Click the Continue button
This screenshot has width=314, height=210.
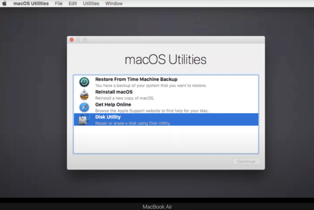(246, 161)
